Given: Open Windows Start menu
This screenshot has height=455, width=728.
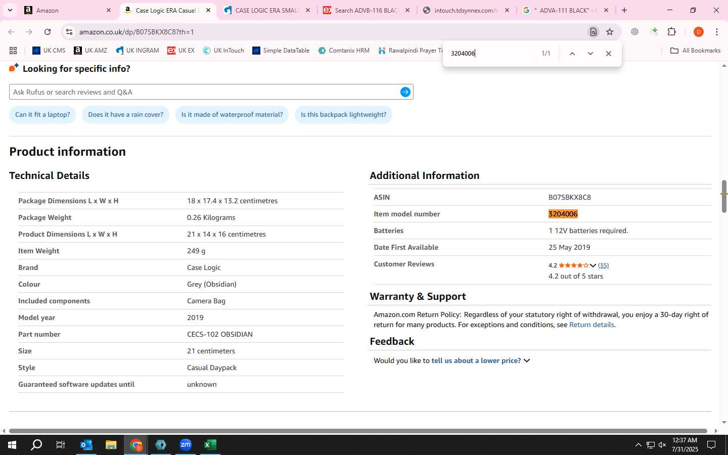Looking at the screenshot, I should (x=12, y=445).
